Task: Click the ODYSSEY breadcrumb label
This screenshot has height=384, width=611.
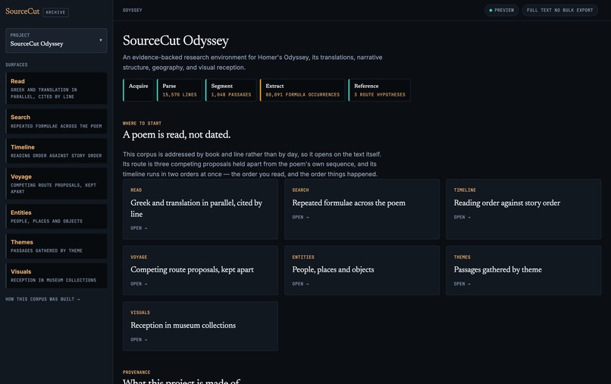Action: point(133,10)
